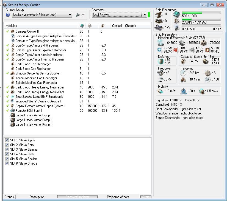Click the armor hitpoints icon showing 3658631

[182, 43]
